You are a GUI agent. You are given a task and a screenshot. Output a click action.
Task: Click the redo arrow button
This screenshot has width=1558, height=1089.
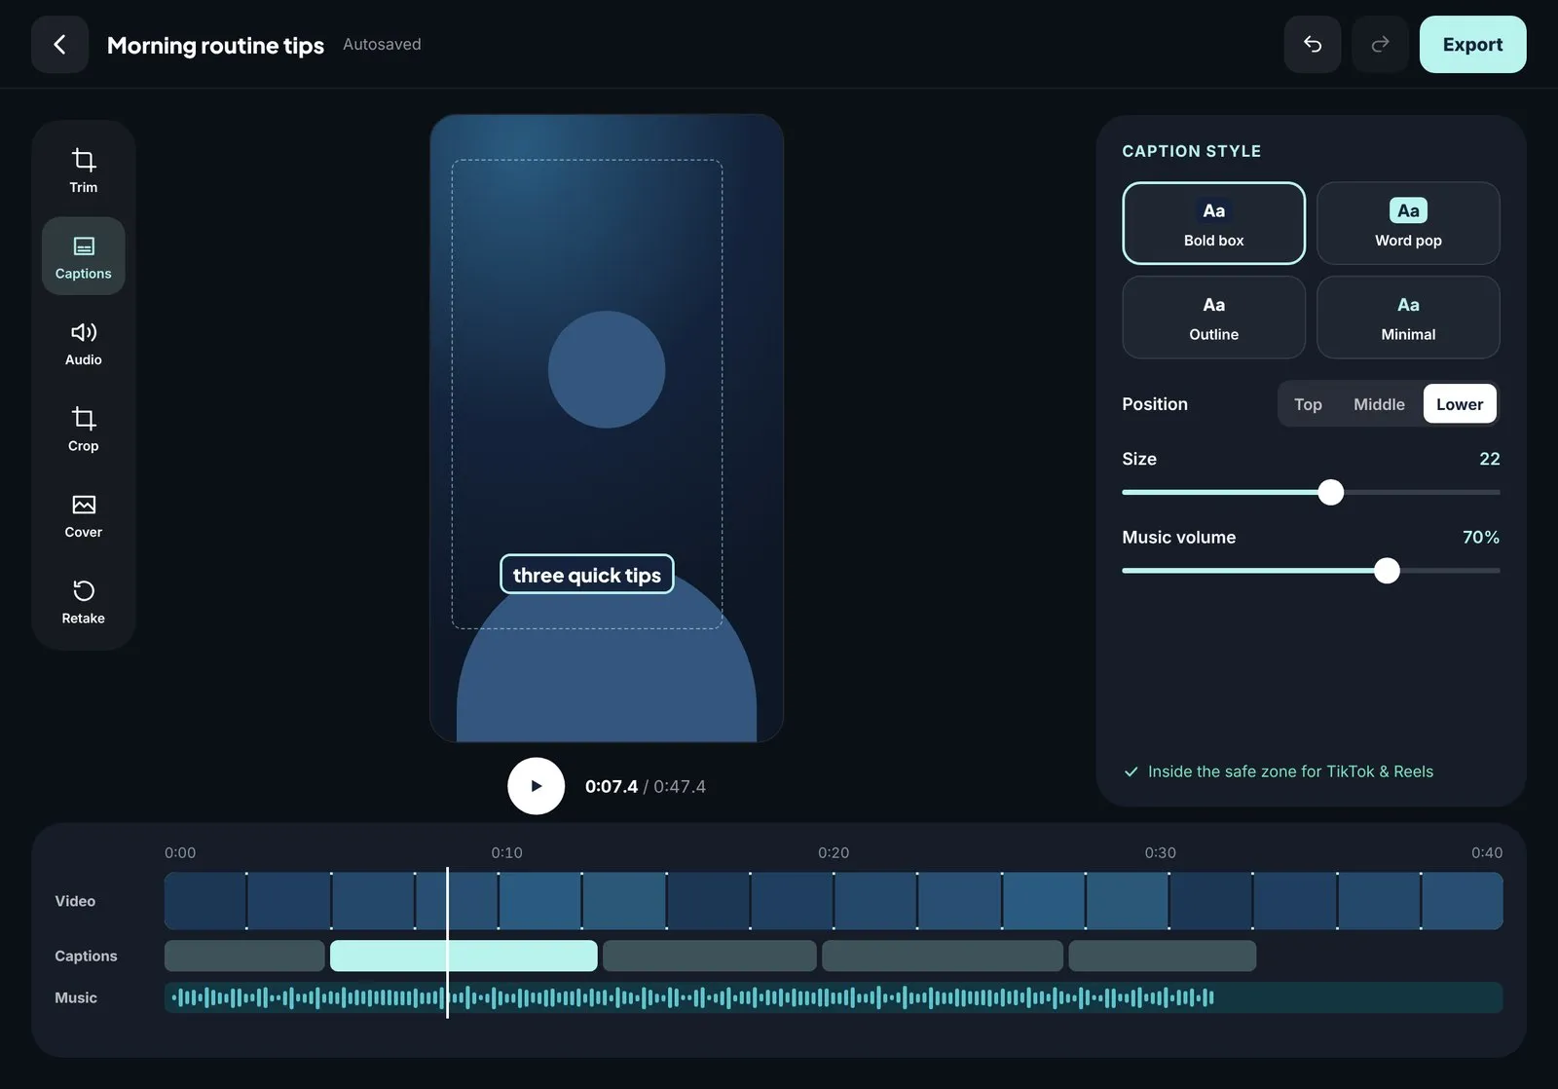pos(1380,45)
